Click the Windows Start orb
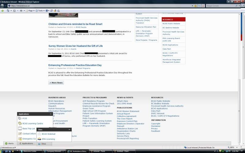 pyautogui.click(x=1, y=151)
